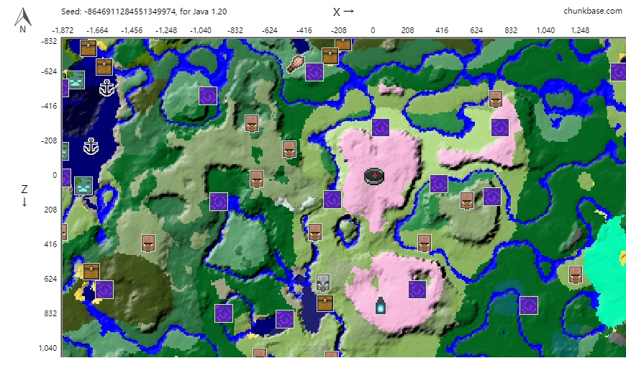Click the north arrow compass indicator

point(23,20)
